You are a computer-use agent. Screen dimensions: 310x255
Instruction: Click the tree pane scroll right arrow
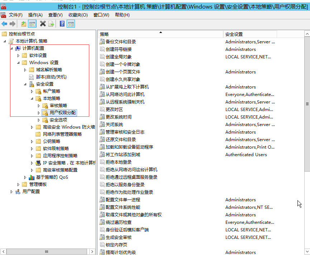tap(92, 252)
